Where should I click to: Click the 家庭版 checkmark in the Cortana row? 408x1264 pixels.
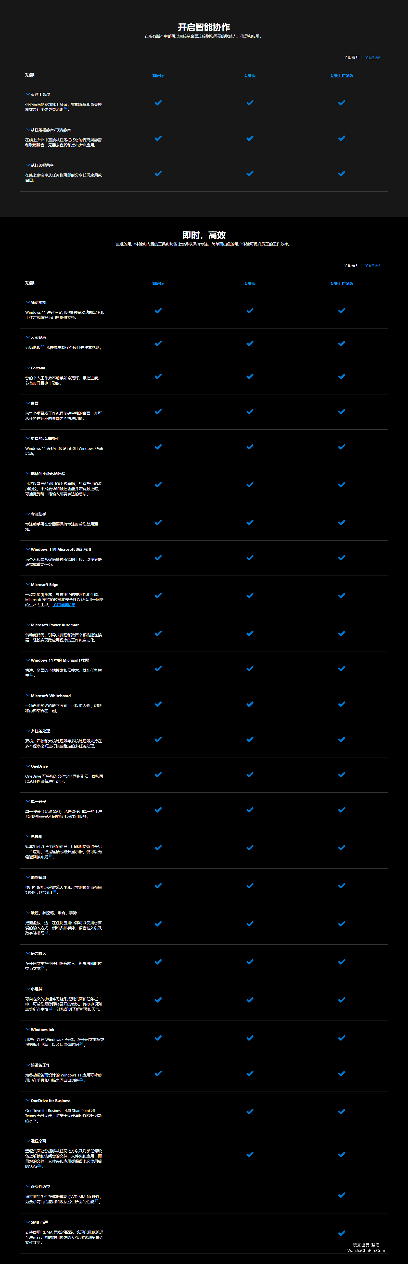click(158, 376)
